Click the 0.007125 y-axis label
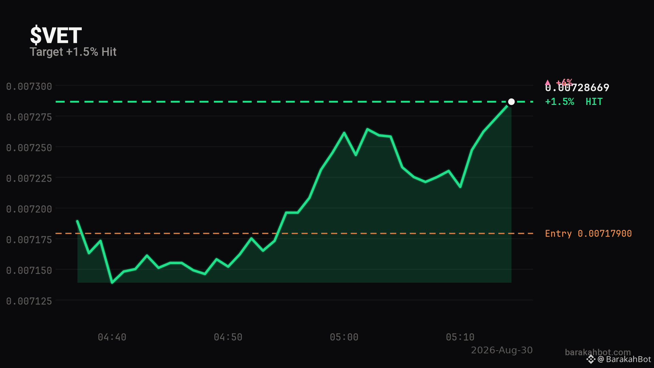The height and width of the screenshot is (368, 654). (x=29, y=301)
